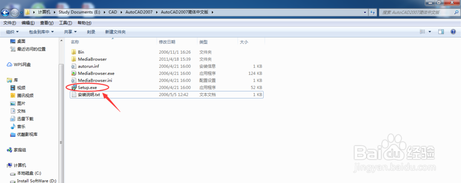
Task: Click the refresh button beside the address bar
Action: click(x=373, y=12)
